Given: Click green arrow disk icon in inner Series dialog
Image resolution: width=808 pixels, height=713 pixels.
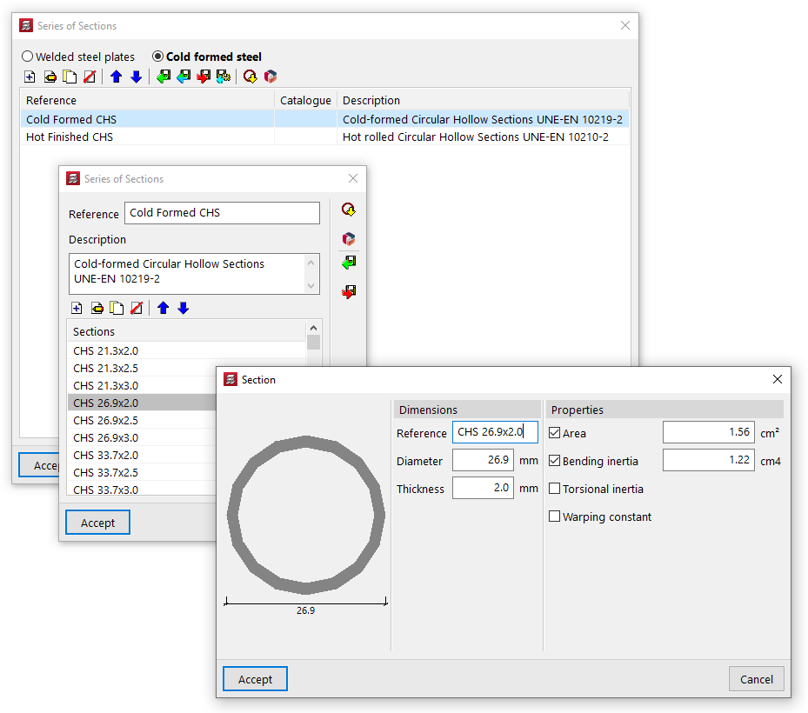Looking at the screenshot, I should click(x=349, y=263).
